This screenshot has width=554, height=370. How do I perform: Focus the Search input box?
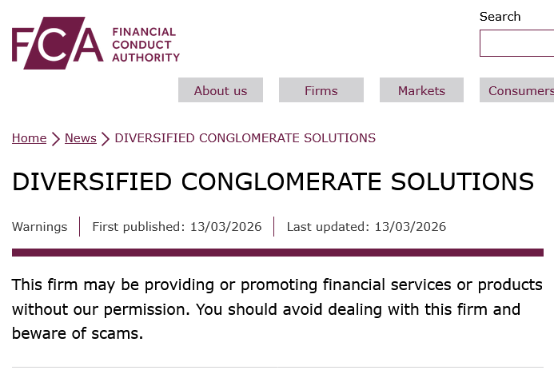[x=516, y=43]
